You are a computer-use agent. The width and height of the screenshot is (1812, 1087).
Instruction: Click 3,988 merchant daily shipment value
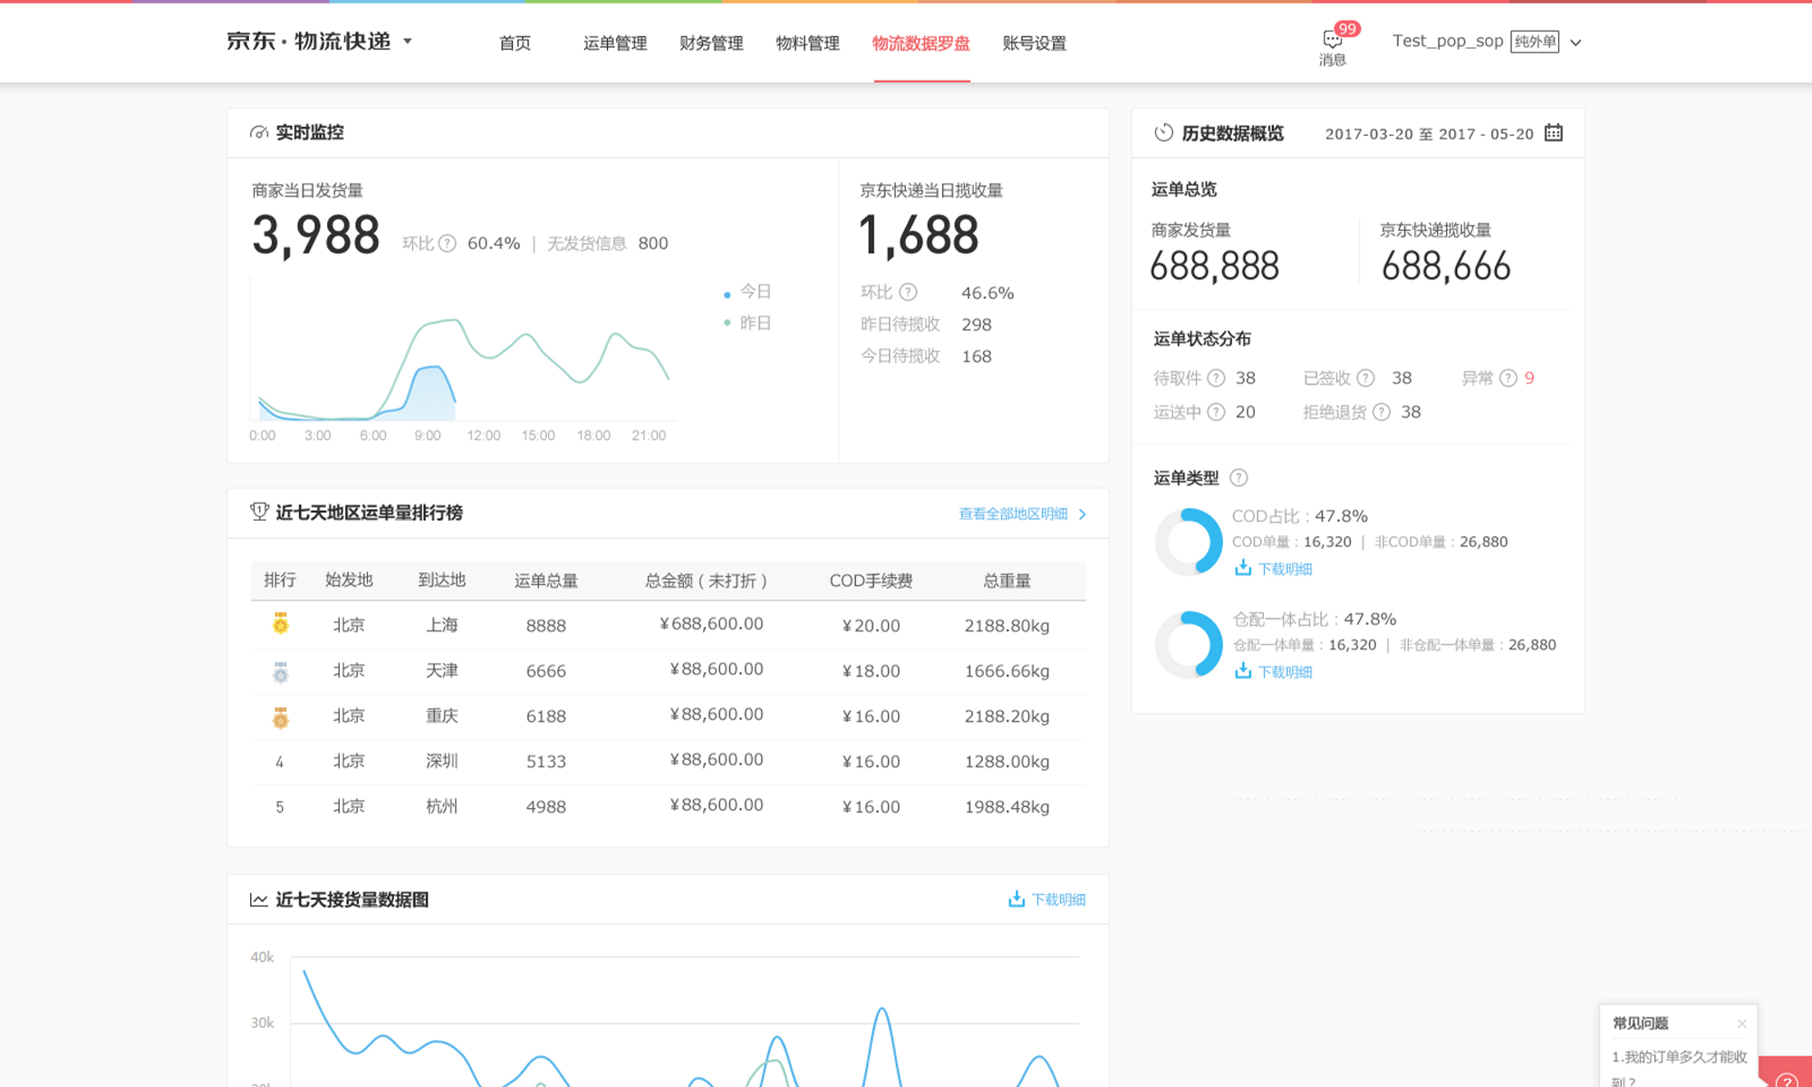[316, 236]
